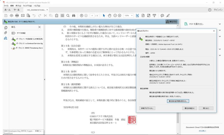
Task: Click the document scrollbar up arrow
Action: 178,26
